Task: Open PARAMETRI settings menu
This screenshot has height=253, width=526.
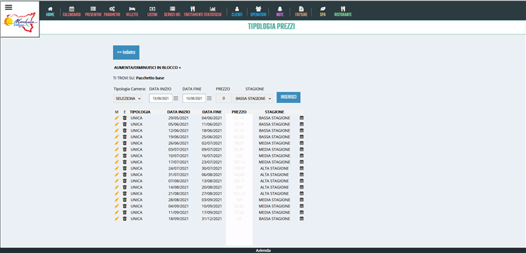Action: [112, 12]
